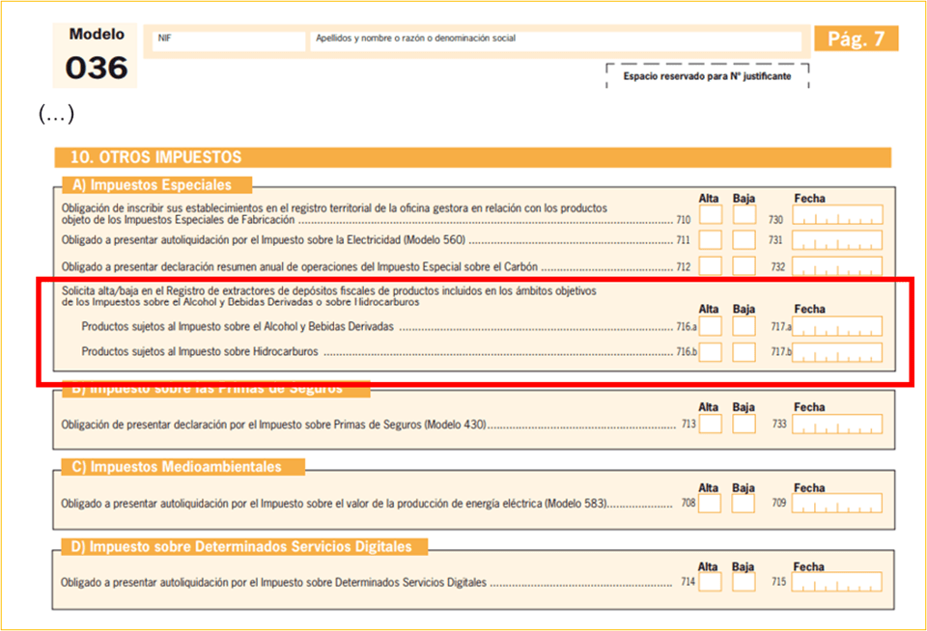
Task: Click the Pág. 7 page label
Action: 857,39
